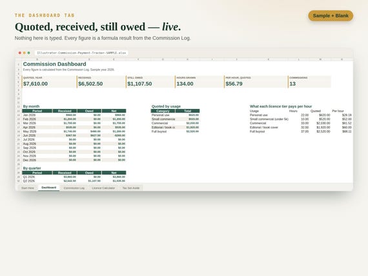This screenshot has height=276, width=368.
Task: Click the Net header in By month table
Action: (114, 111)
